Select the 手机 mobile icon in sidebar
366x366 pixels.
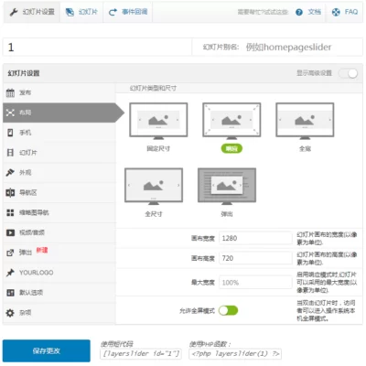coord(10,133)
